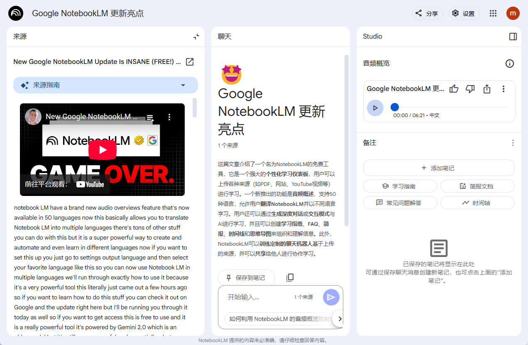The height and width of the screenshot is (345, 528).
Task: Play the embedded YouTube video
Action: (x=102, y=150)
